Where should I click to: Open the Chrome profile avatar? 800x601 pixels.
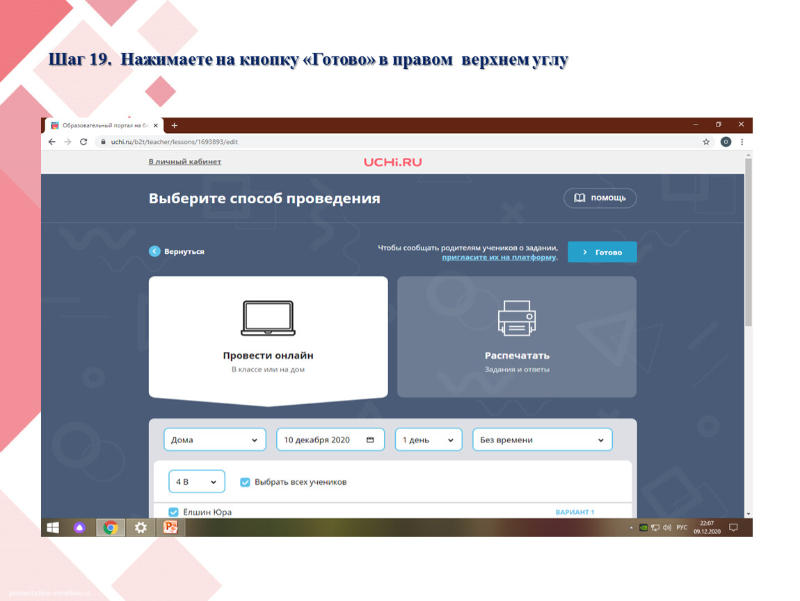(726, 142)
